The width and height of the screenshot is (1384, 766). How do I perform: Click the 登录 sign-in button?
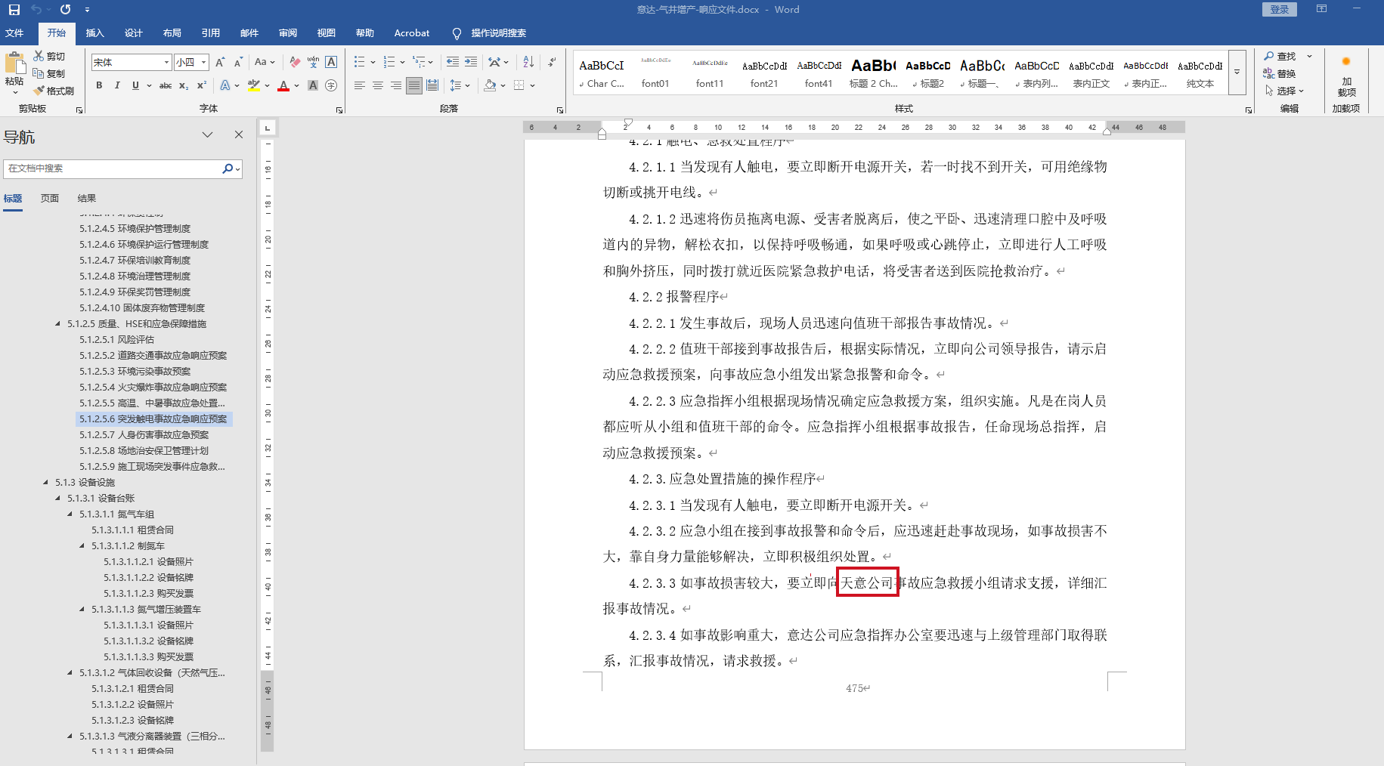pos(1280,9)
